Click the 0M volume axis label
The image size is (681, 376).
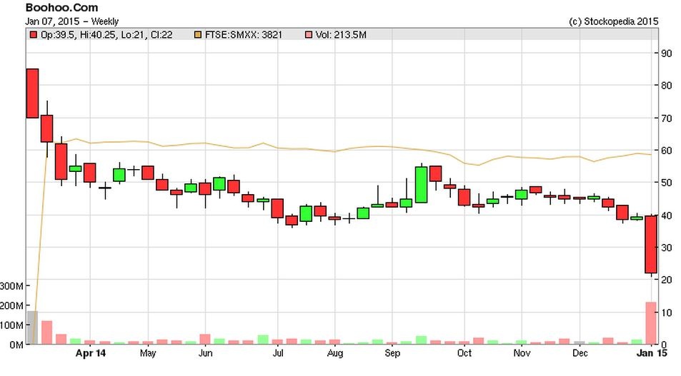coord(16,345)
